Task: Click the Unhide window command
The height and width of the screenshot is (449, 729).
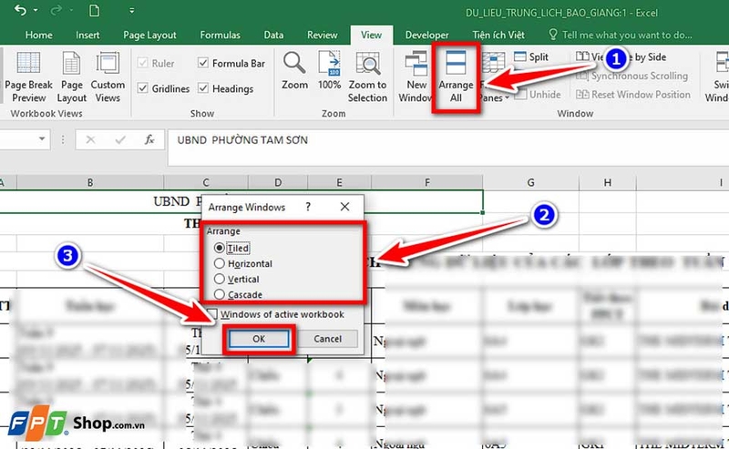Action: tap(538, 95)
